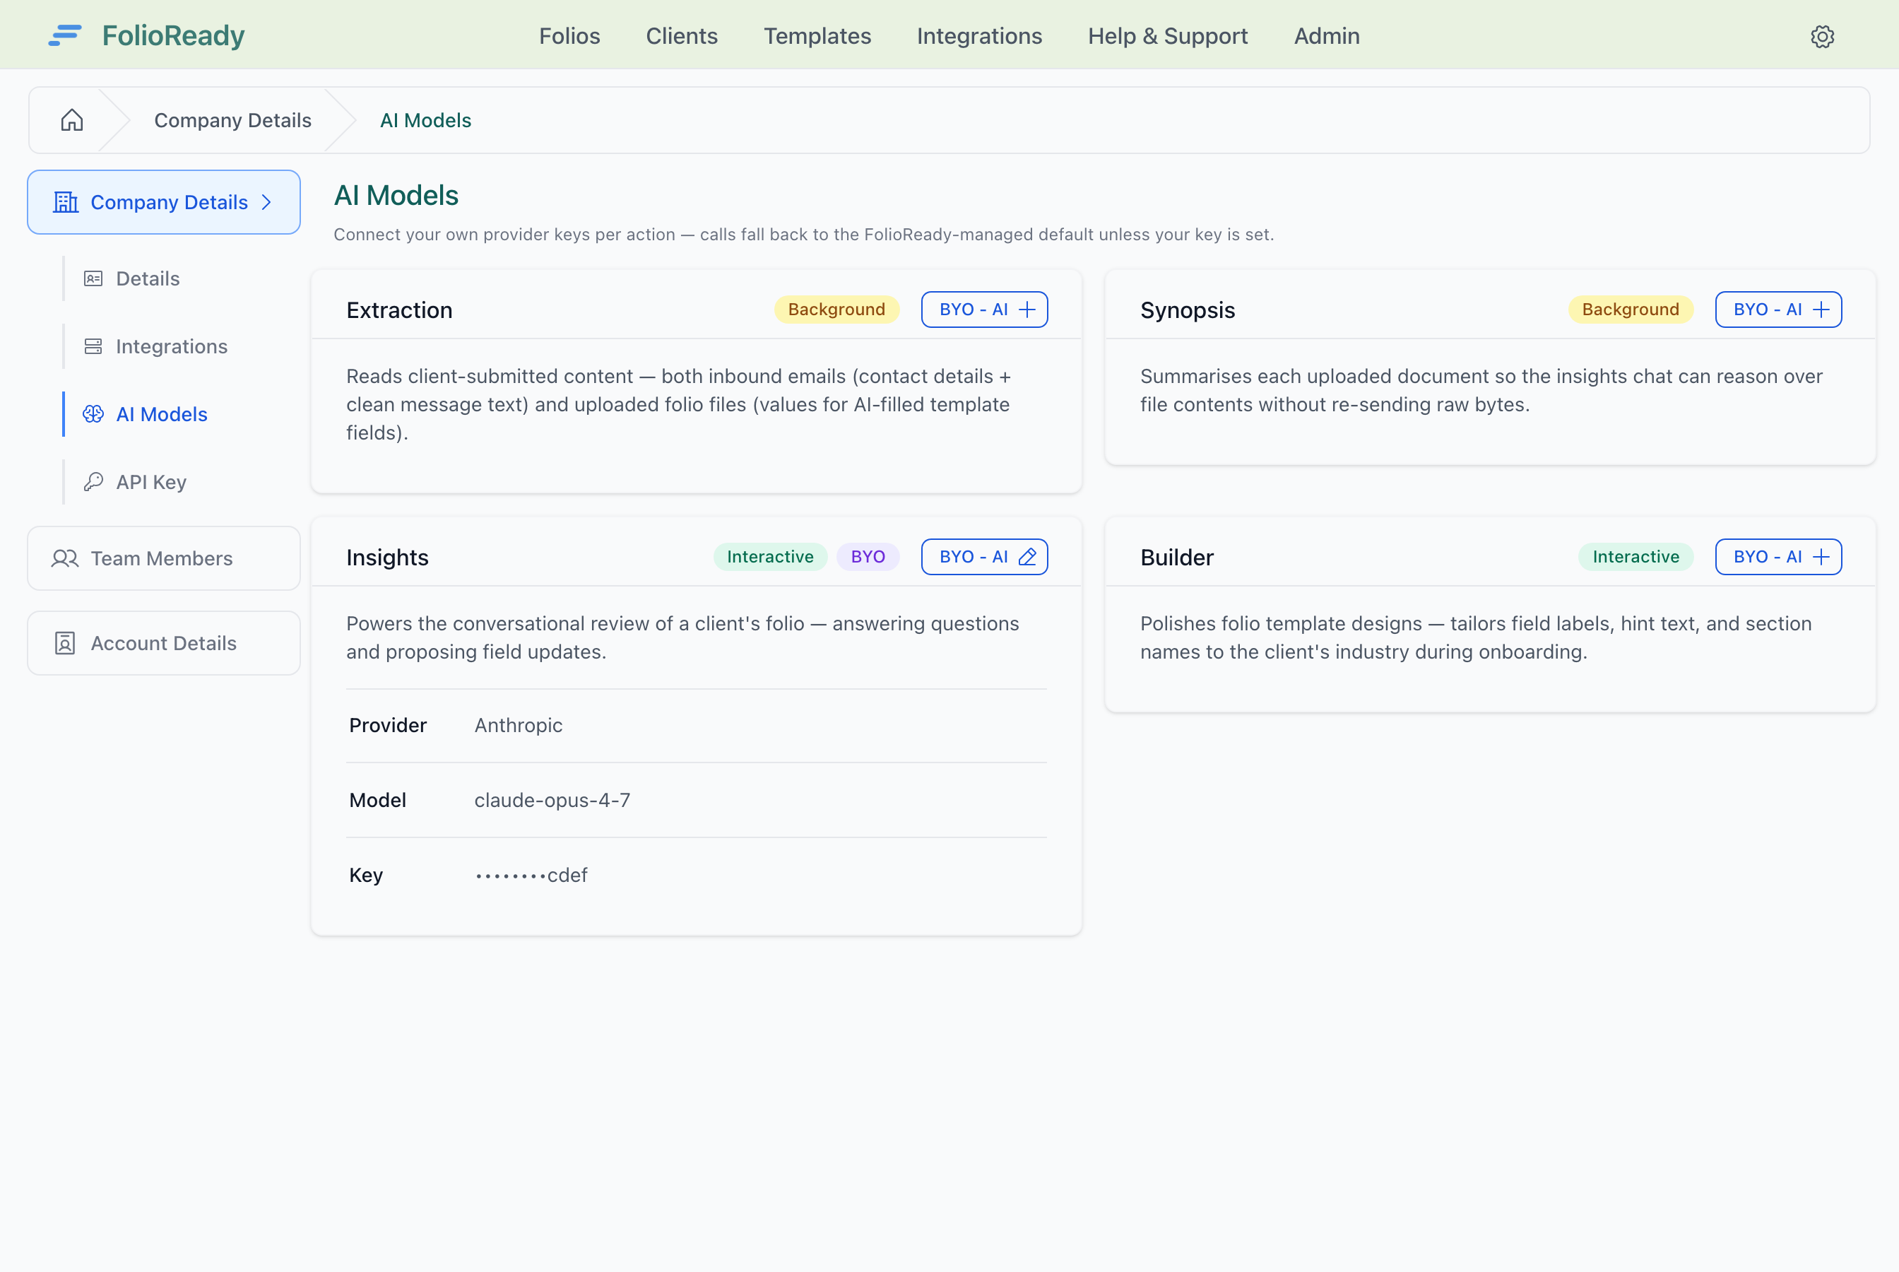Click BYO - AI button for Extraction
Image resolution: width=1899 pixels, height=1272 pixels.
click(984, 310)
